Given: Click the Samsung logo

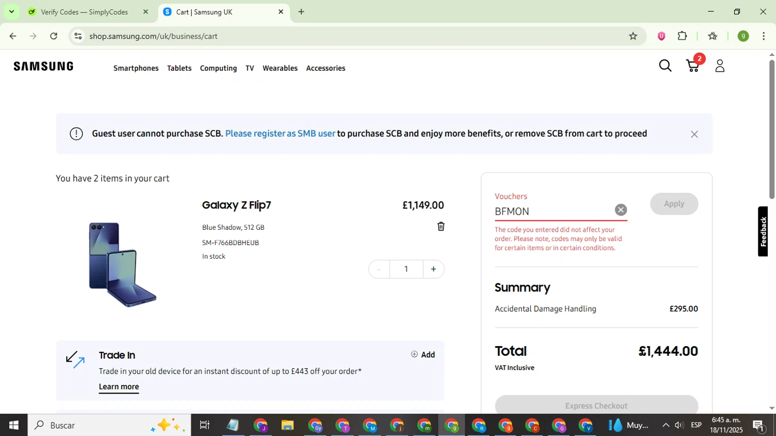Looking at the screenshot, I should (x=43, y=66).
